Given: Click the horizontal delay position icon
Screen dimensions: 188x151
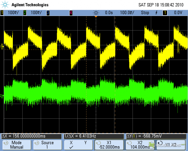Looking at the screenshot, I should tap(97, 13).
